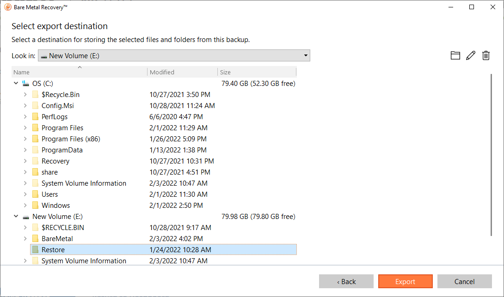Collapse the New Volume (E:) node
Screen dimensions: 504x297
pos(16,217)
